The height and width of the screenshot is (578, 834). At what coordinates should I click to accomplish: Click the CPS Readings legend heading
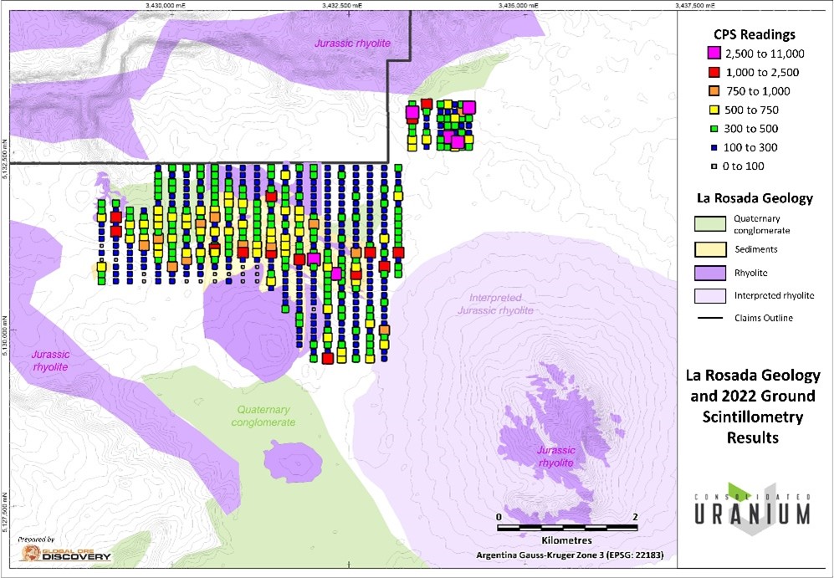755,34
